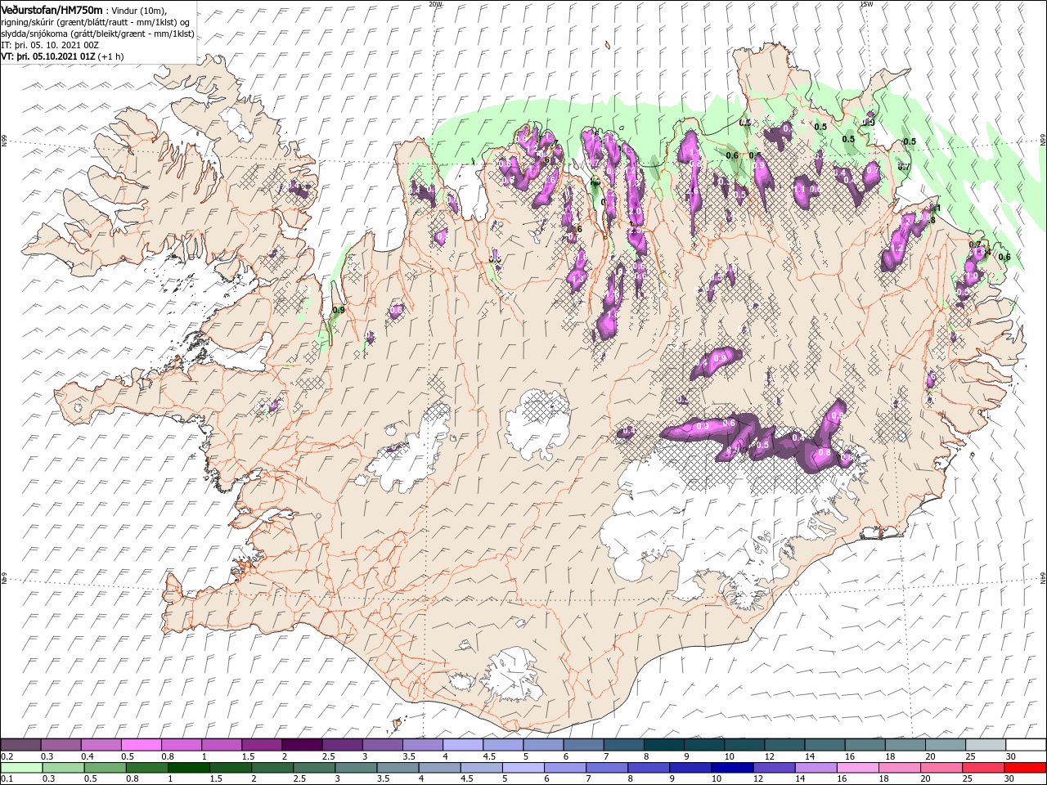This screenshot has height=785, width=1047.
Task: Click the 'IT: þri. 05. 10. 2021 00Z' line
Action: tap(51, 45)
